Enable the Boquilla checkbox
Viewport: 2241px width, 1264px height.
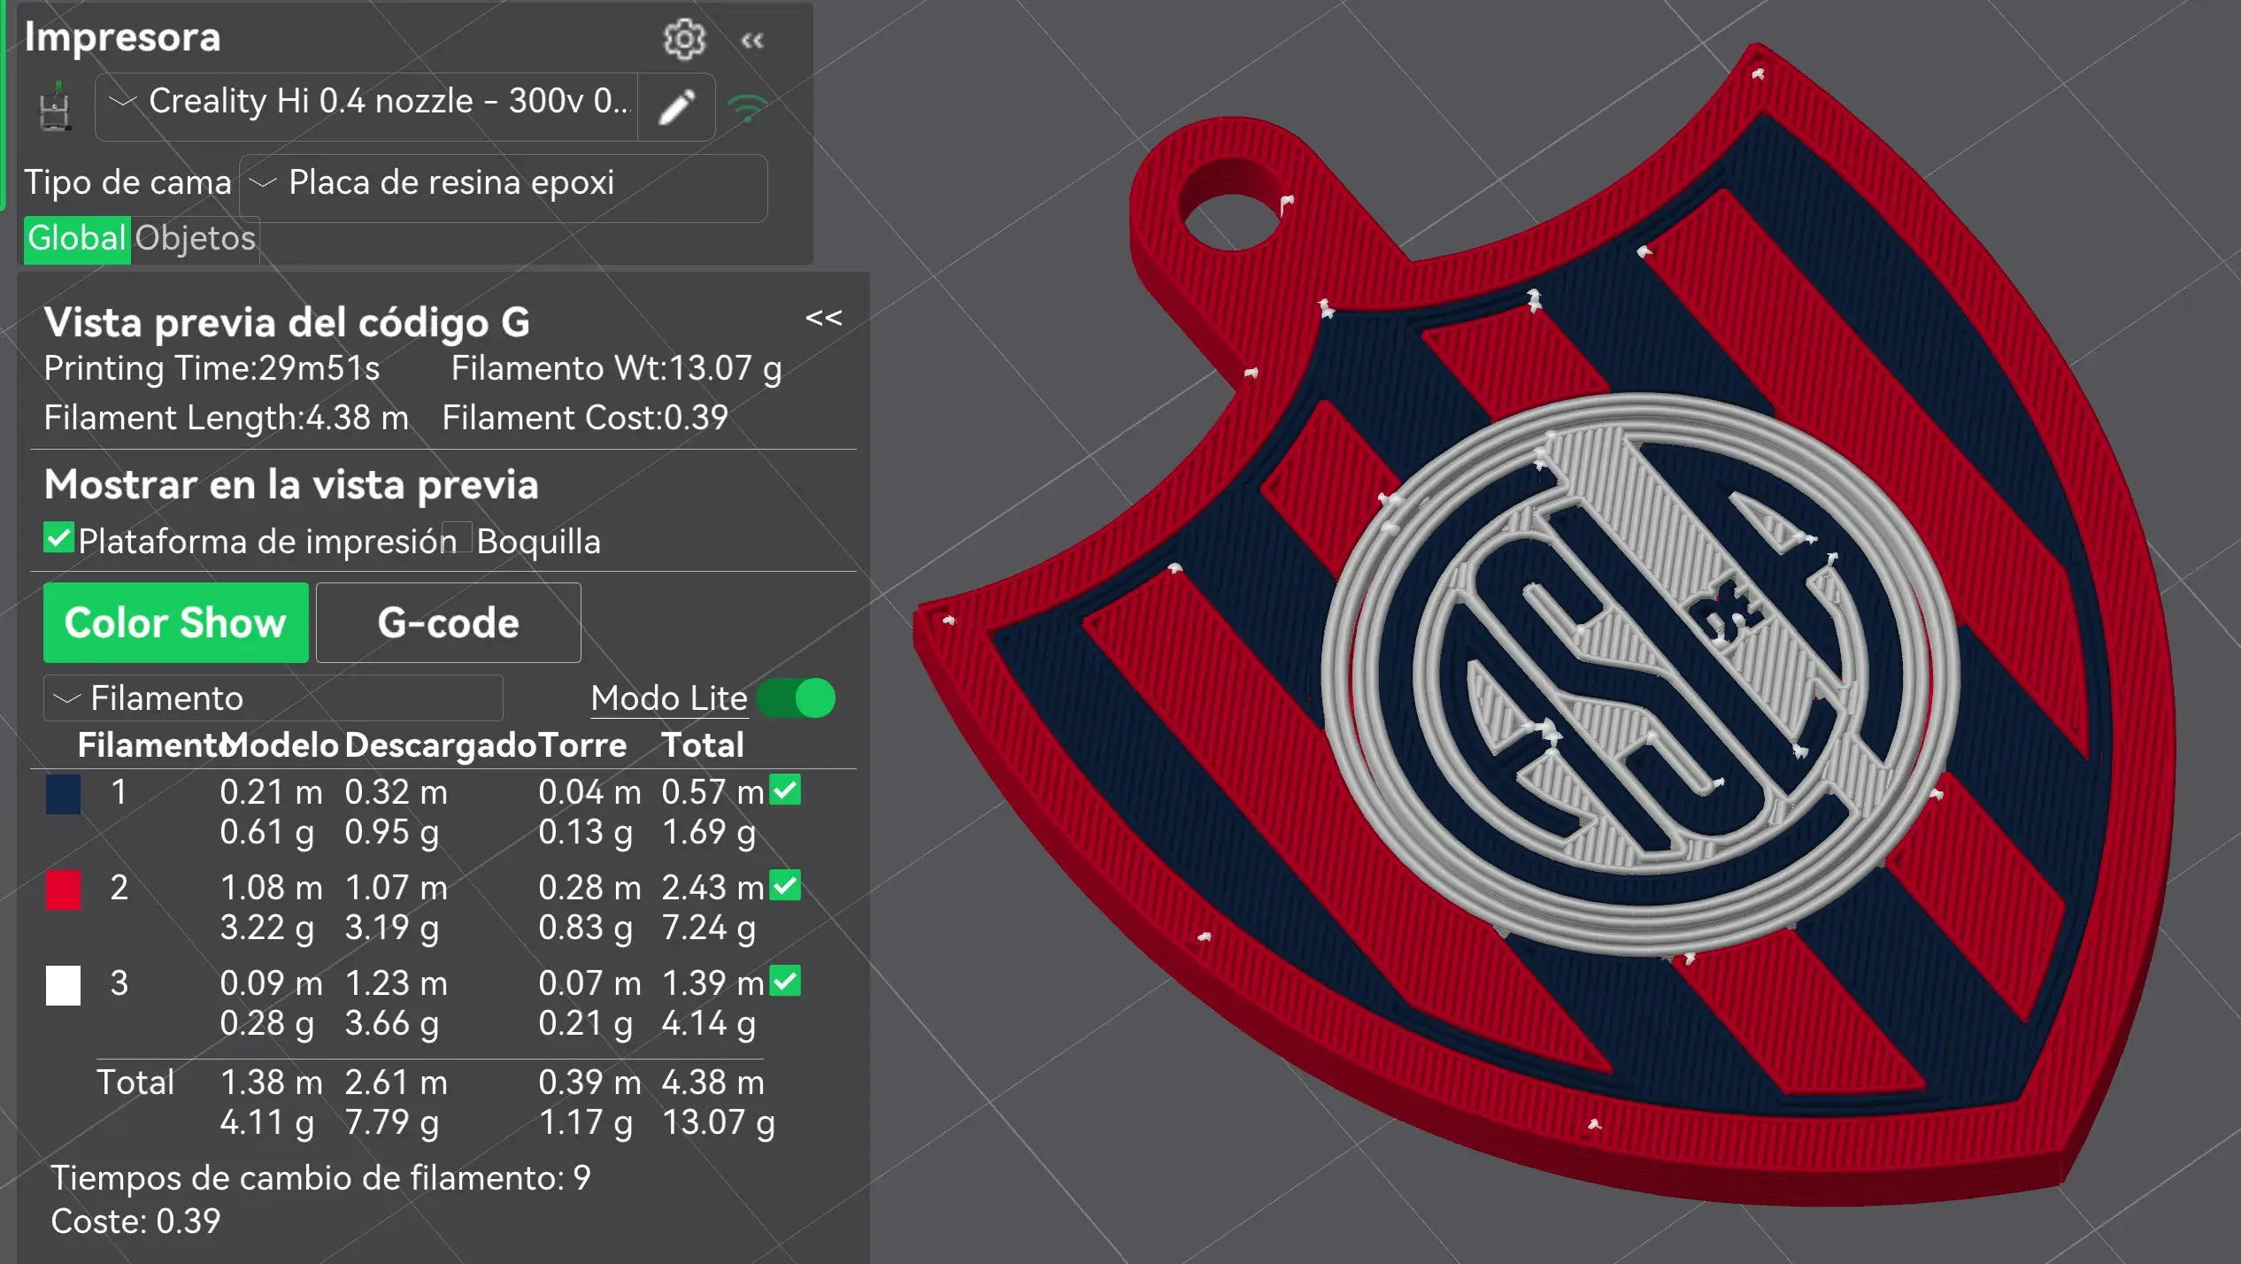coord(457,537)
